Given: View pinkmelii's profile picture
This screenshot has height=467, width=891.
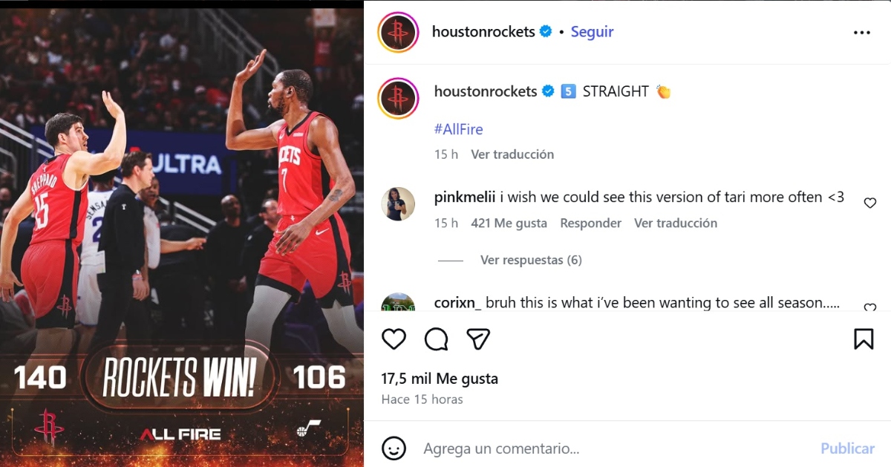Looking at the screenshot, I should point(398,204).
